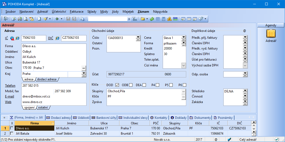Open the IBAN tool in the toolbar

click(175, 19)
